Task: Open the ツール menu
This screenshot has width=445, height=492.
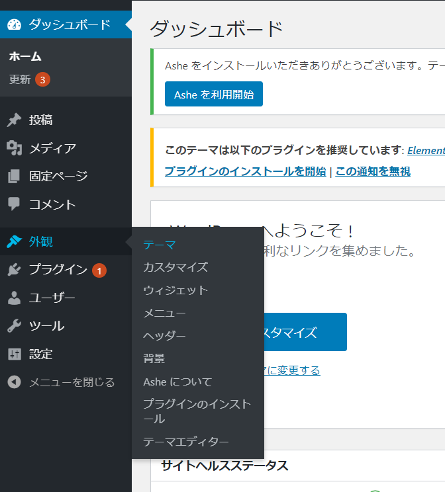Action: coord(66,326)
